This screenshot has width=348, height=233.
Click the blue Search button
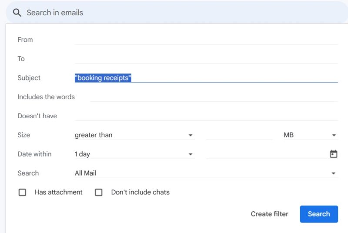tap(319, 214)
